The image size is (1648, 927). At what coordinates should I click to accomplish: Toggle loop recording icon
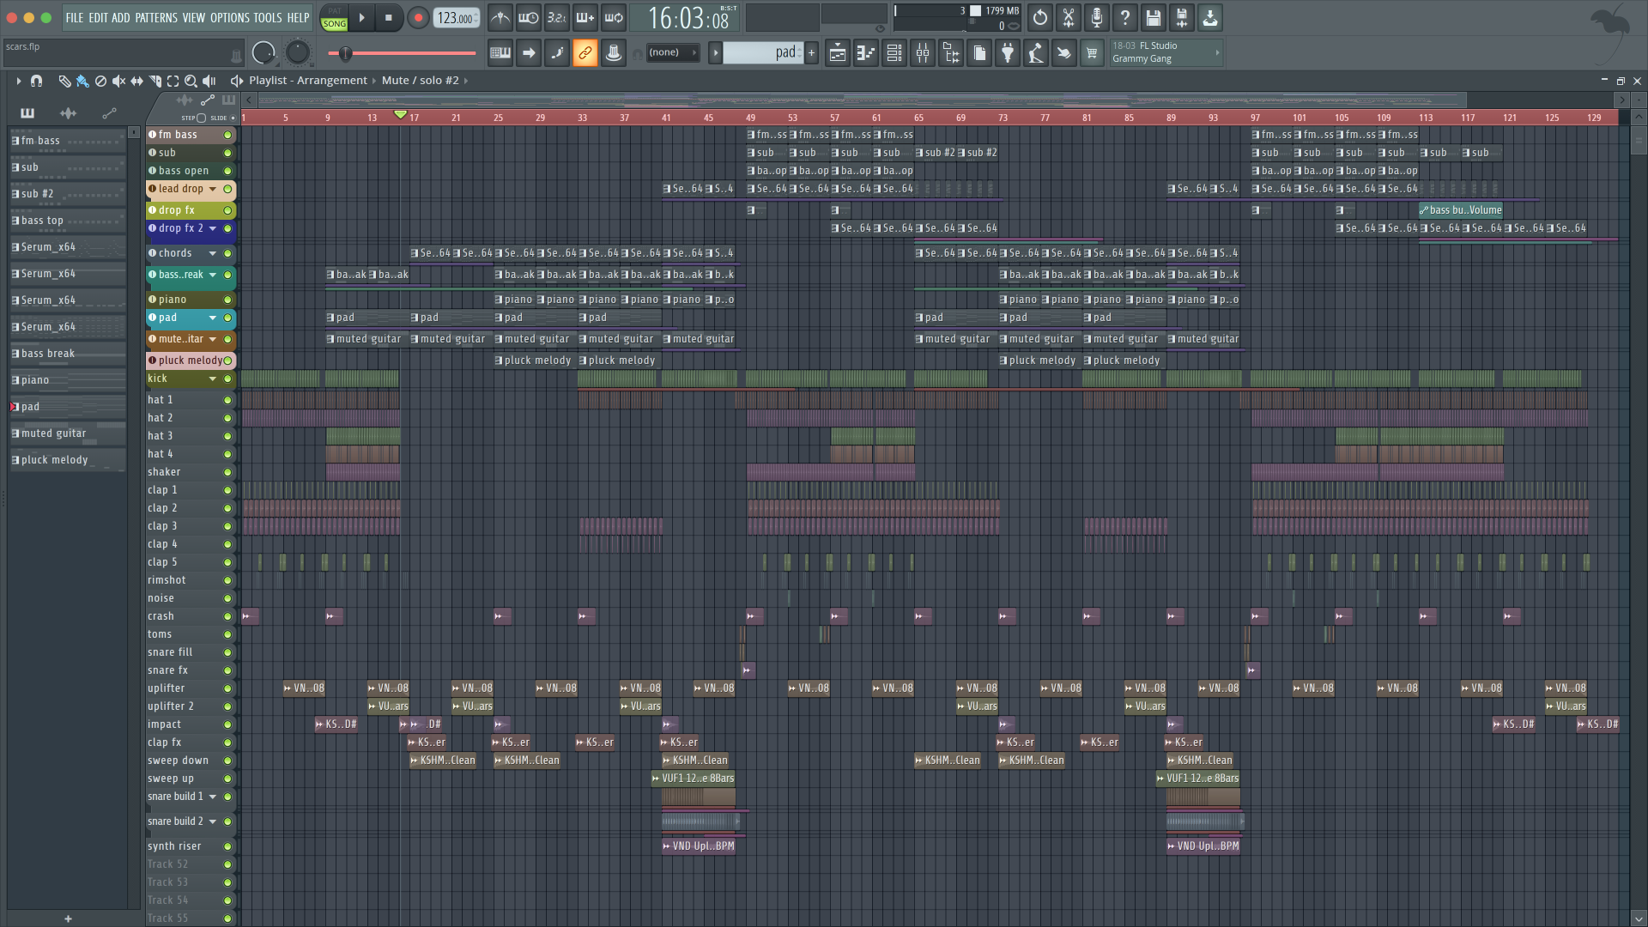coord(614,17)
